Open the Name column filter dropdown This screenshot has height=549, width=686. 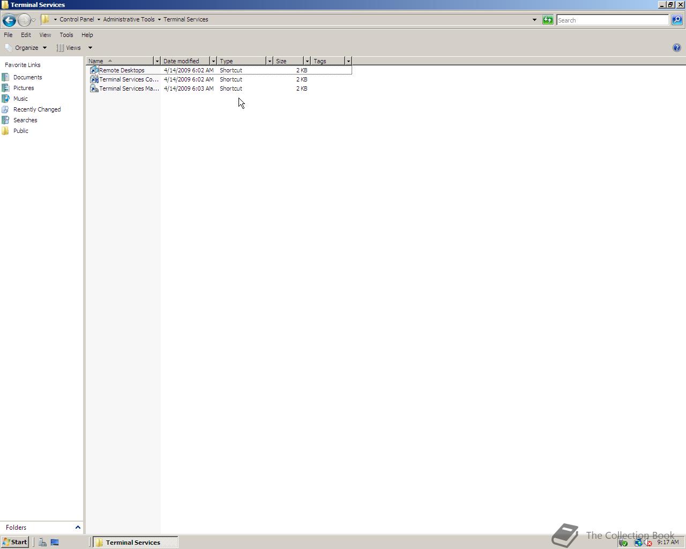[157, 61]
